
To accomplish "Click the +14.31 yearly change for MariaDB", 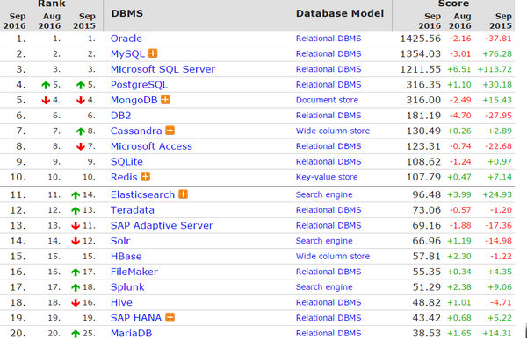I will tap(497, 333).
